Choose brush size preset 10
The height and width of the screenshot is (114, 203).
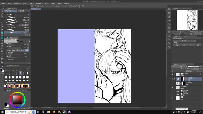(x=20, y=74)
